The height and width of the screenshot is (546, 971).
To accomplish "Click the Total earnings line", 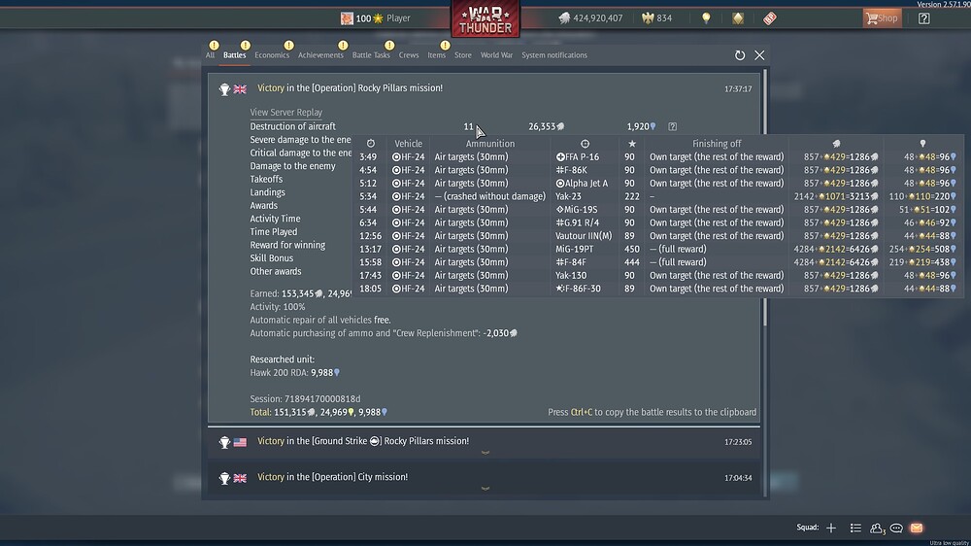I will click(318, 412).
